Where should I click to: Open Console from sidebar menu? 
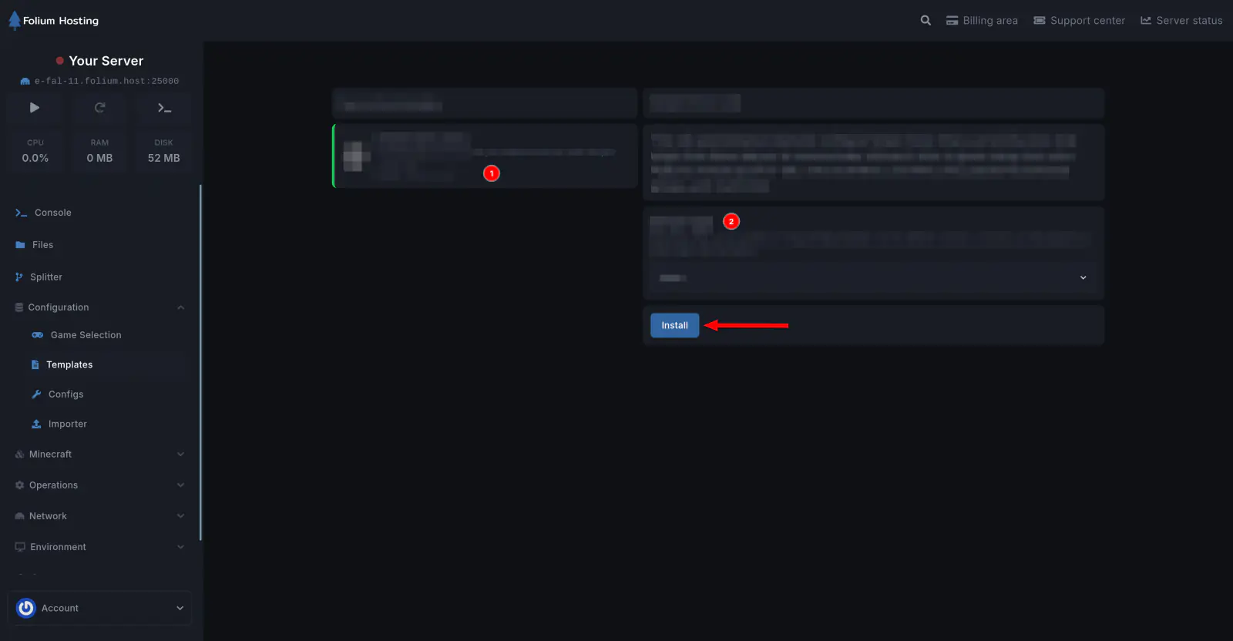[52, 213]
